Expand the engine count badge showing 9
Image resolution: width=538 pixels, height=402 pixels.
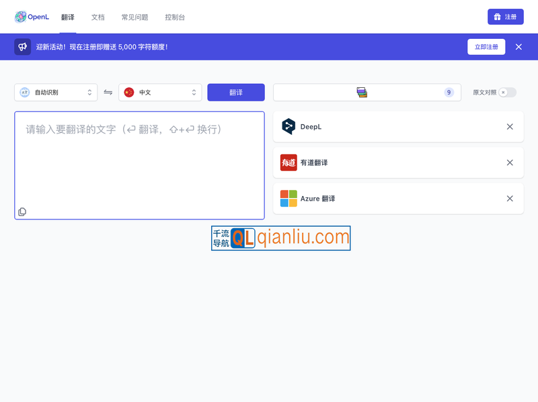point(449,92)
